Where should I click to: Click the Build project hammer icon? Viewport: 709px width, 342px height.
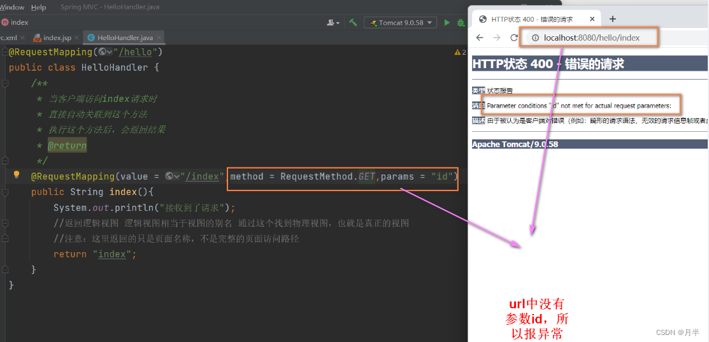click(x=354, y=22)
